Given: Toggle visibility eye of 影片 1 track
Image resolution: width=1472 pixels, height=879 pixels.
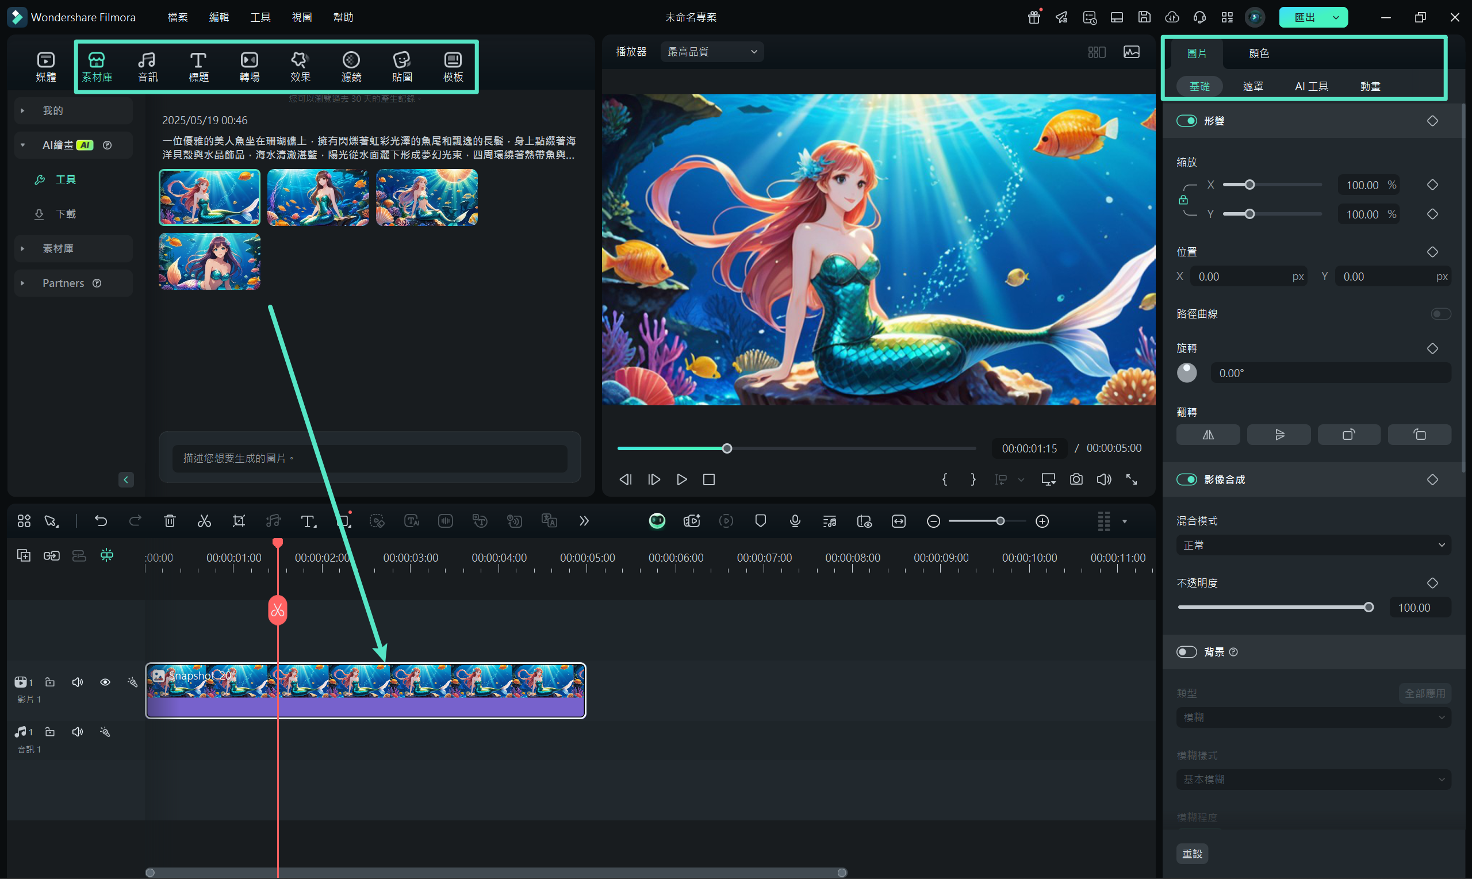Looking at the screenshot, I should point(105,682).
